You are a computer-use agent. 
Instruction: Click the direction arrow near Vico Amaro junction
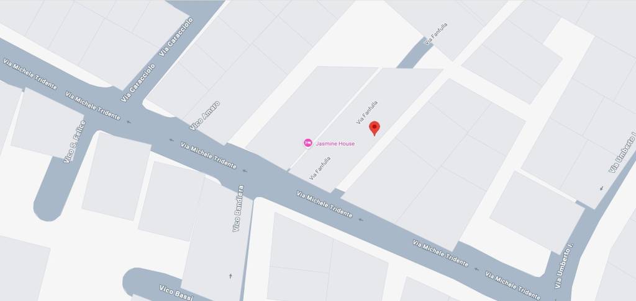[x=171, y=140]
